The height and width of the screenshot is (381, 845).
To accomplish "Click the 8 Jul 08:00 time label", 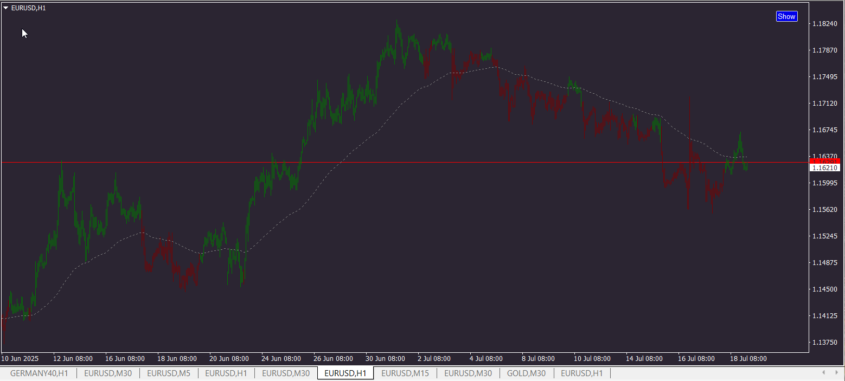I will pos(538,359).
